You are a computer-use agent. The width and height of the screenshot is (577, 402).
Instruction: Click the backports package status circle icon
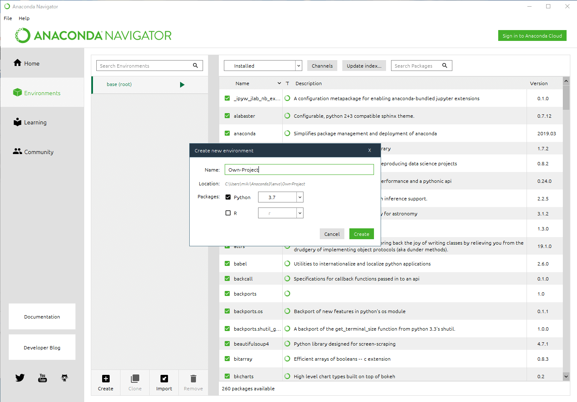click(287, 293)
